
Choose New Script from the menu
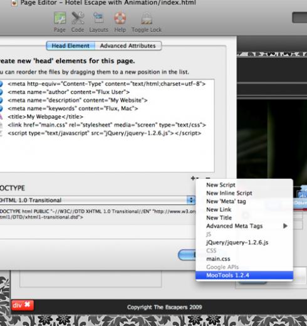(x=244, y=185)
